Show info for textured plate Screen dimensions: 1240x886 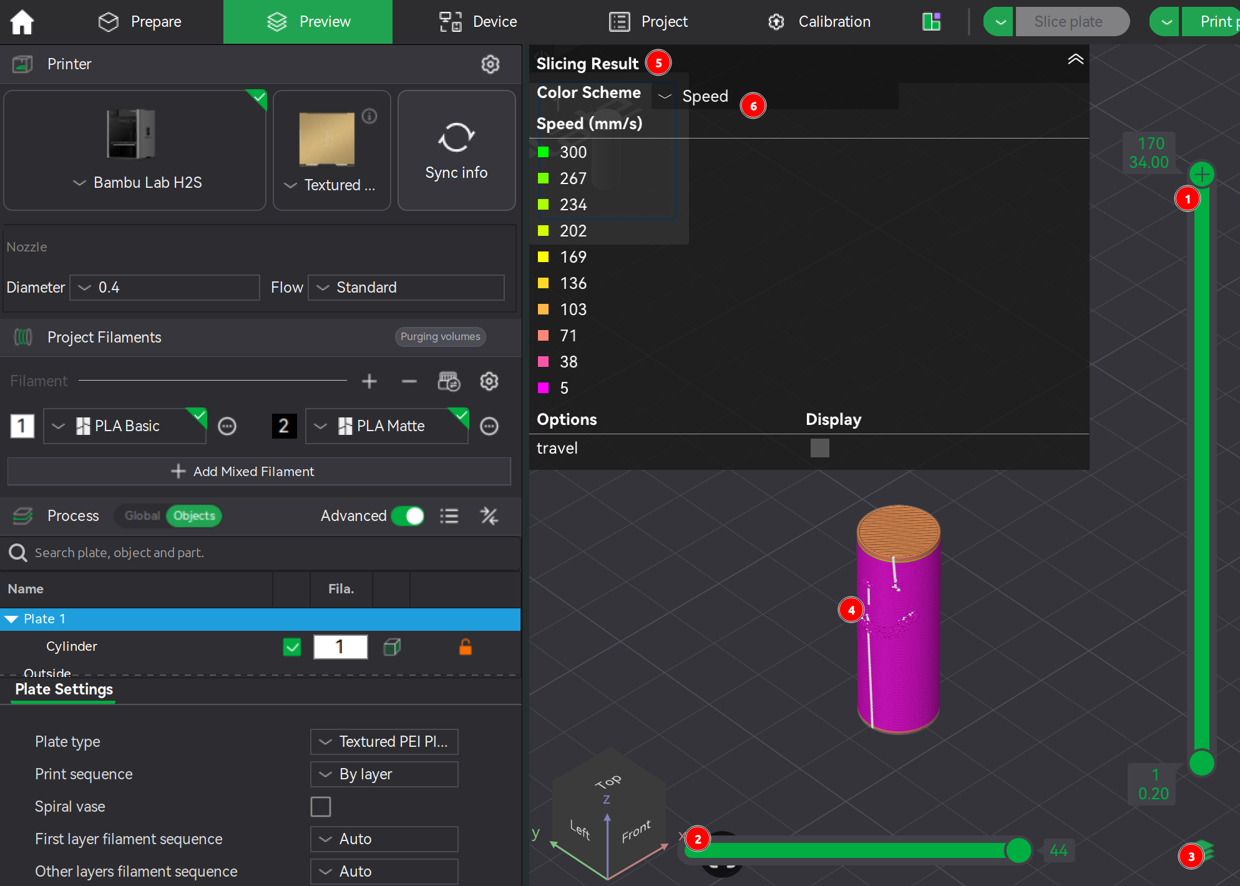(369, 116)
